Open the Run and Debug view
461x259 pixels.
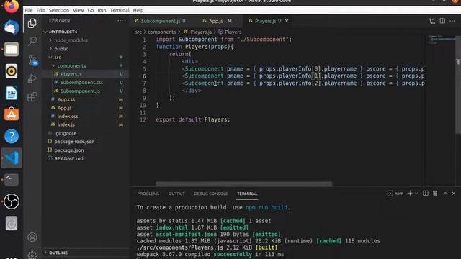[32, 78]
